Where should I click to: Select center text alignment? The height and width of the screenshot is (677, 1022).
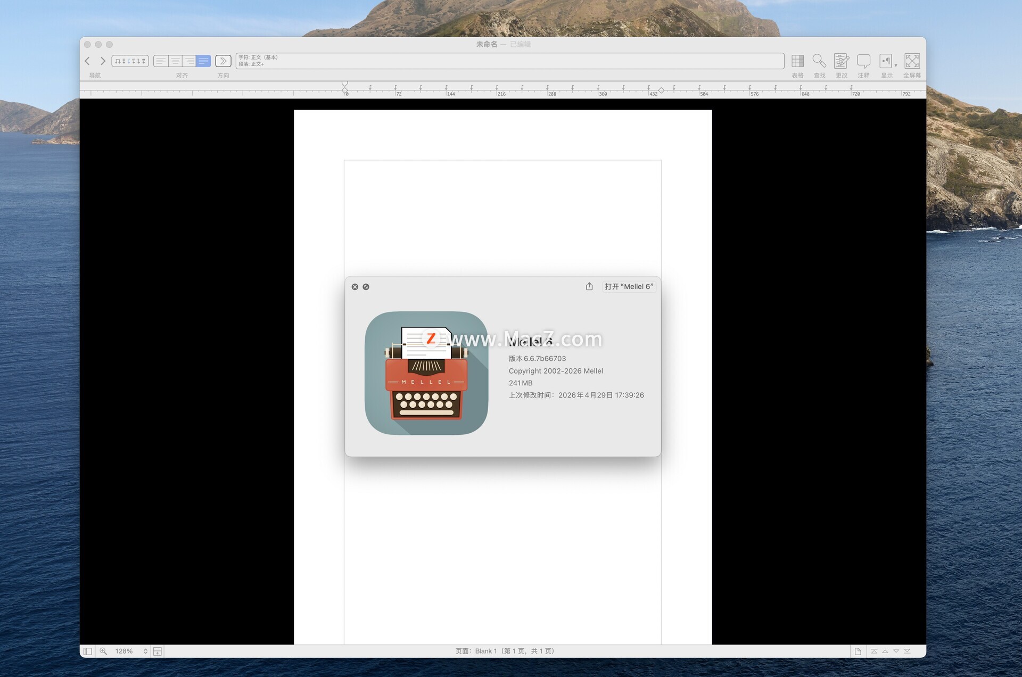coord(175,61)
